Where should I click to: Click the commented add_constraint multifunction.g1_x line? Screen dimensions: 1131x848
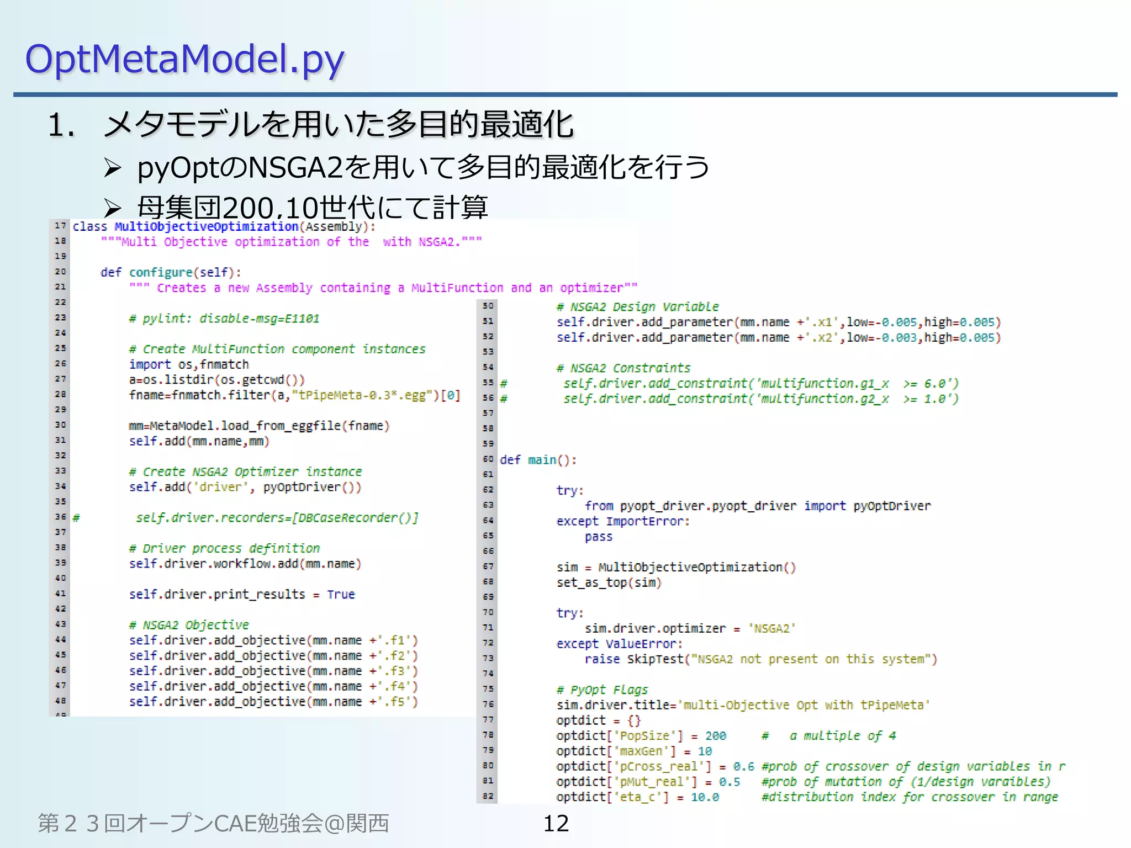coord(730,383)
